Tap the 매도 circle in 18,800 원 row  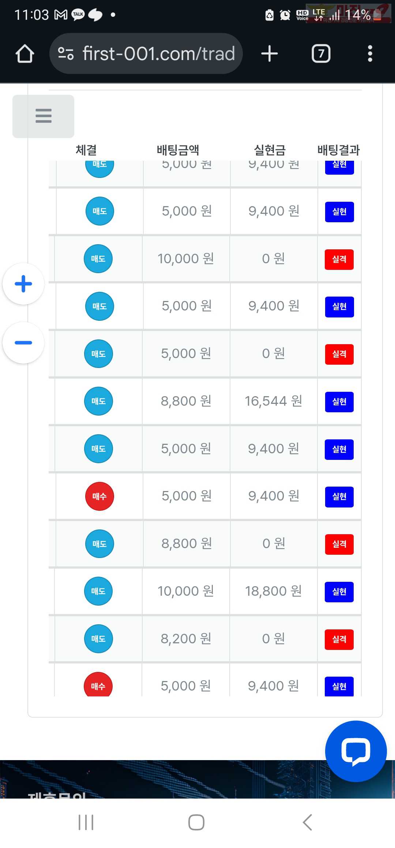click(x=98, y=591)
